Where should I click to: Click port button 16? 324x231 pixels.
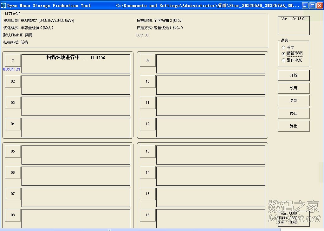pos(147,215)
